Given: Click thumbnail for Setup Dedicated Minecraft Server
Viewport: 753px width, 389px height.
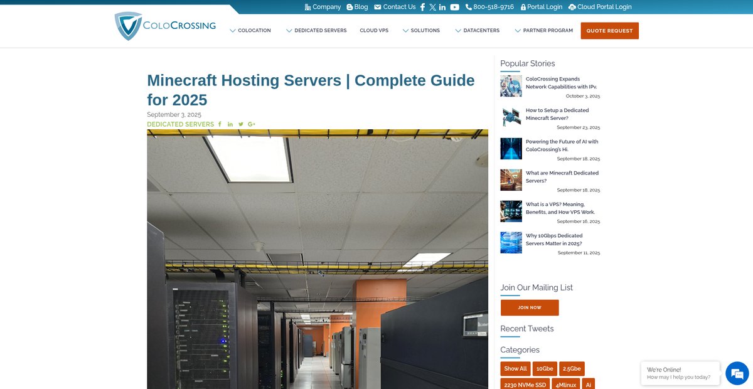Looking at the screenshot, I should point(511,117).
